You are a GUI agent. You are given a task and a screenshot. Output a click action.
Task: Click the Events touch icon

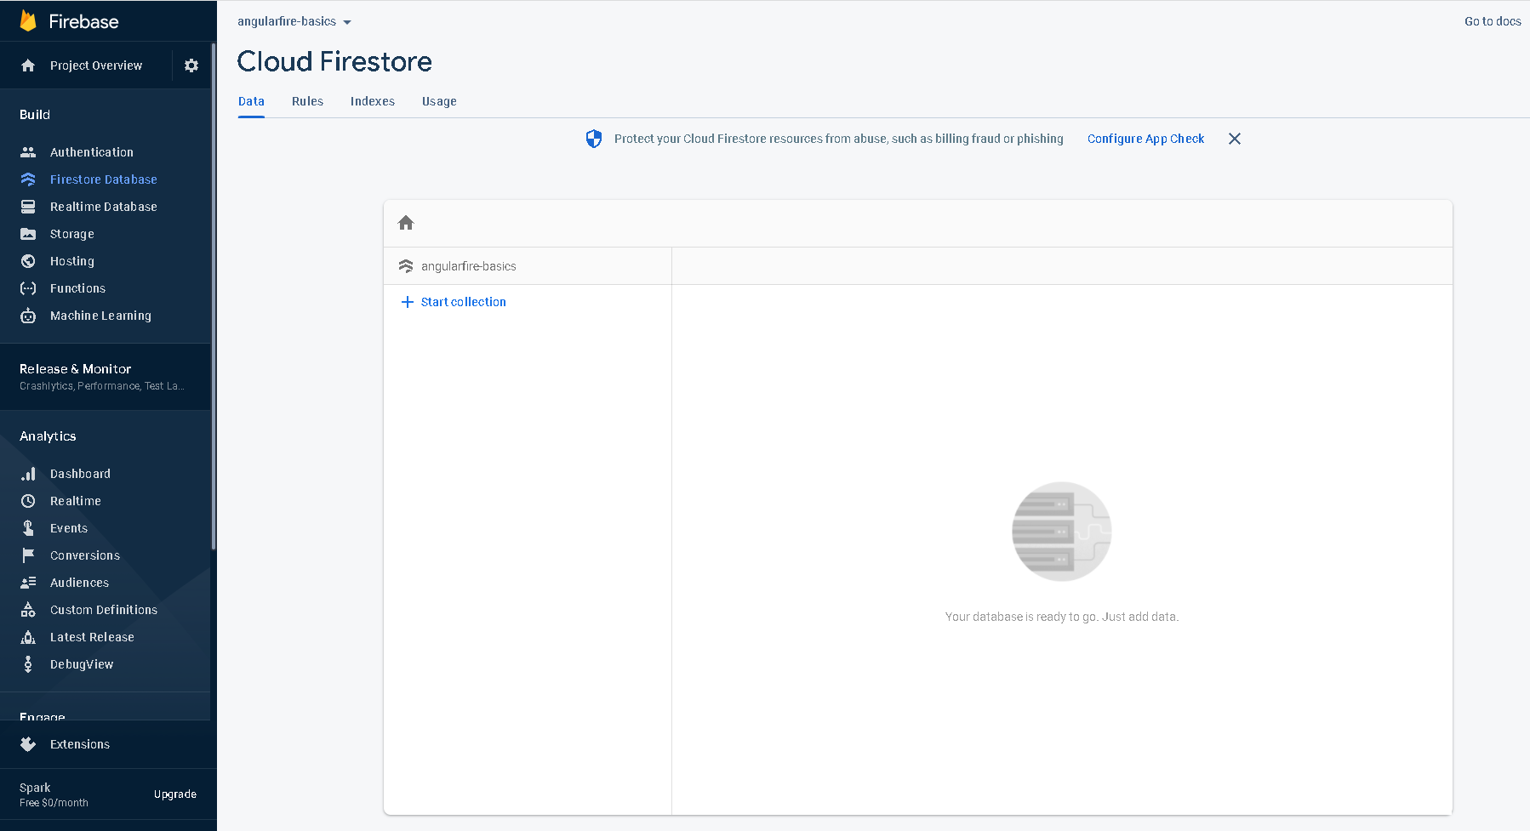28,528
